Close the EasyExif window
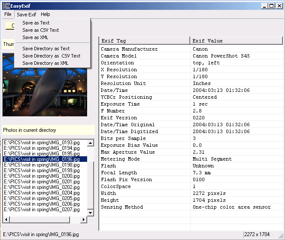Image resolution: width=285 pixels, height=240 pixels. point(279,6)
